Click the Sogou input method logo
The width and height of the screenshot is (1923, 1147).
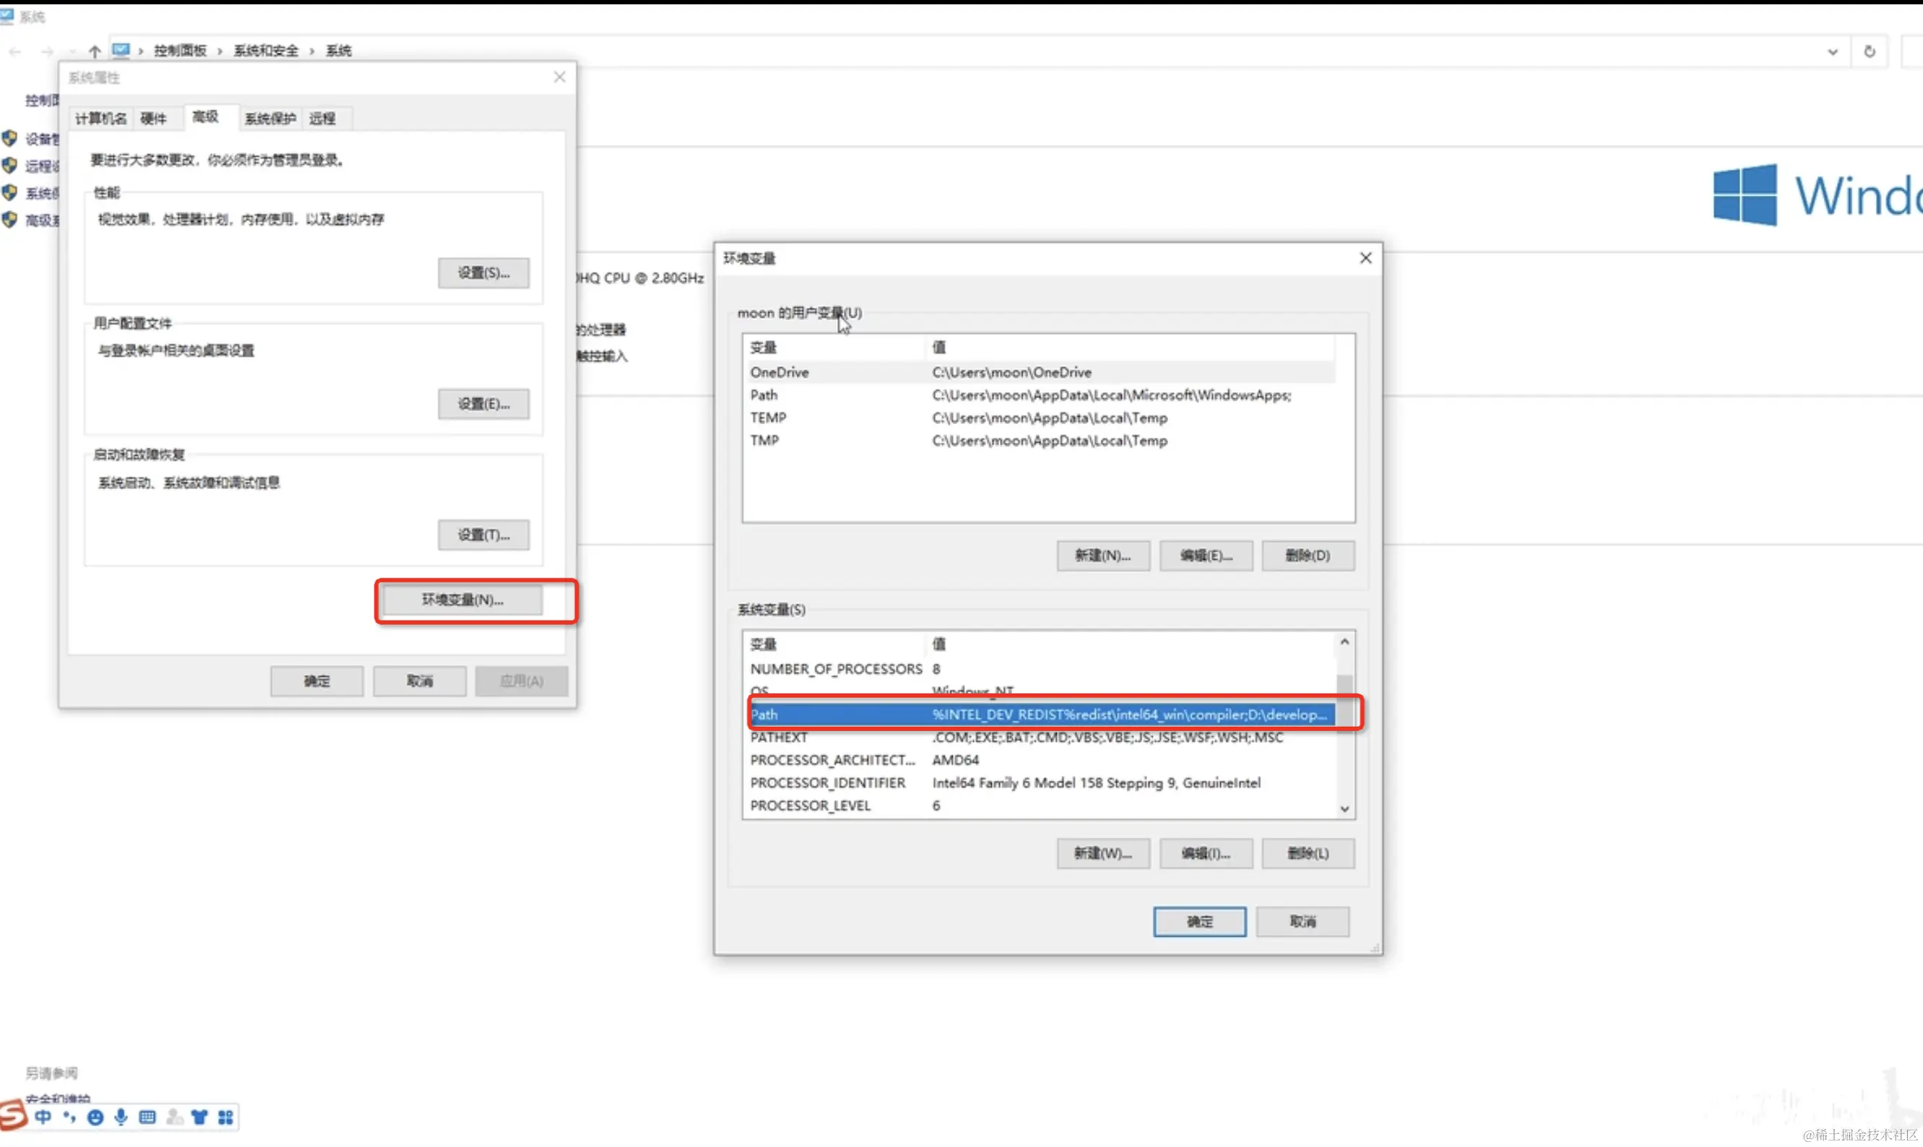coord(12,1115)
